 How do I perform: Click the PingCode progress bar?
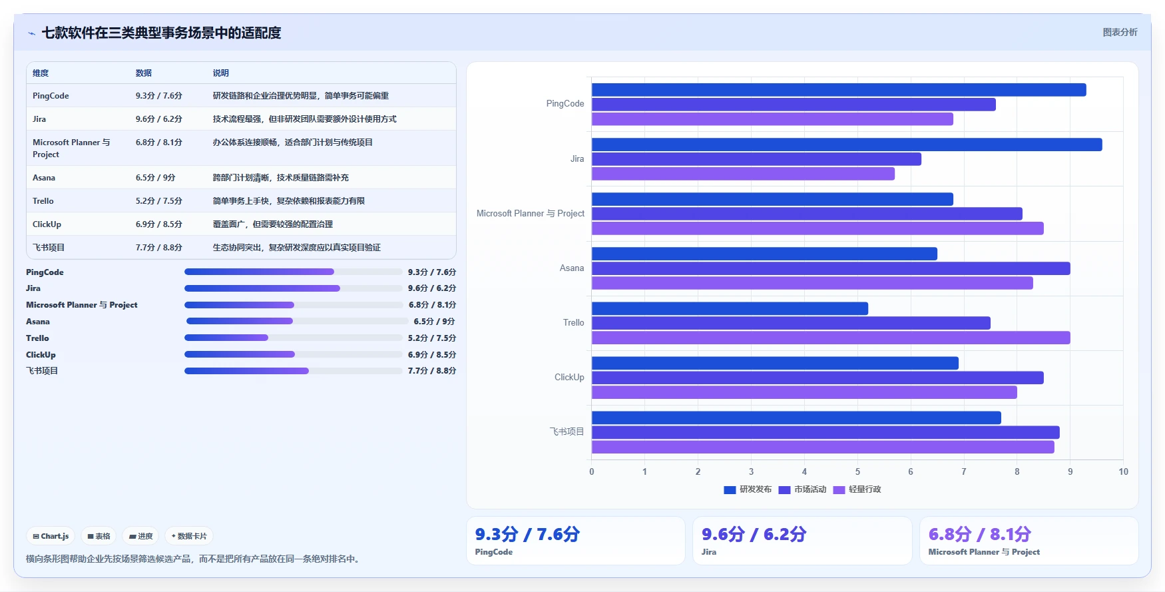pyautogui.click(x=294, y=272)
